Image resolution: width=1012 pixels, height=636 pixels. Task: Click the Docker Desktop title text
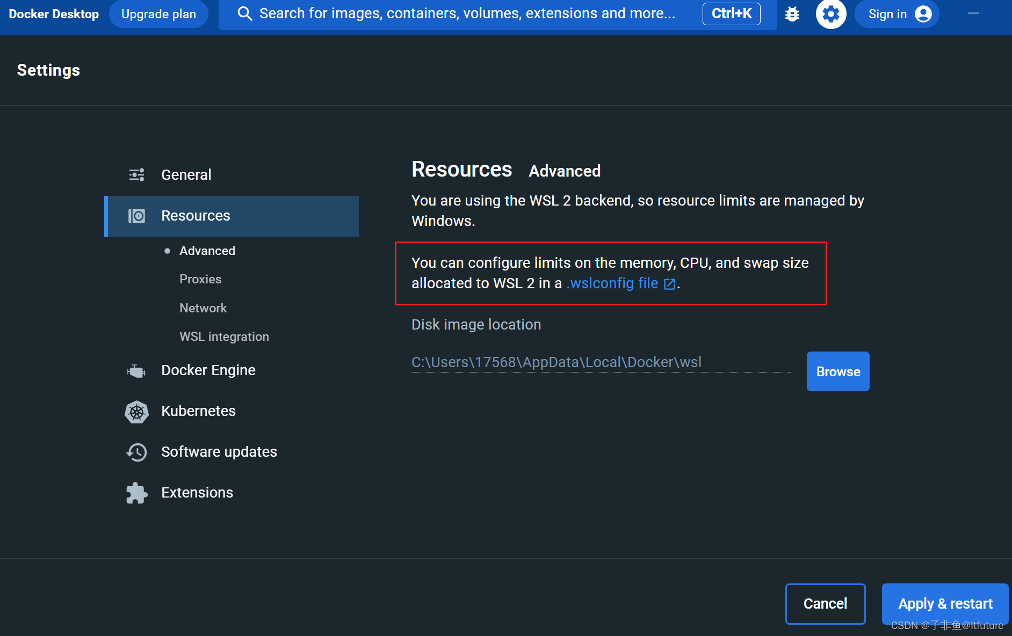coord(54,14)
